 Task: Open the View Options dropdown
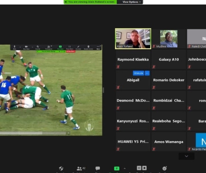tap(131, 2)
